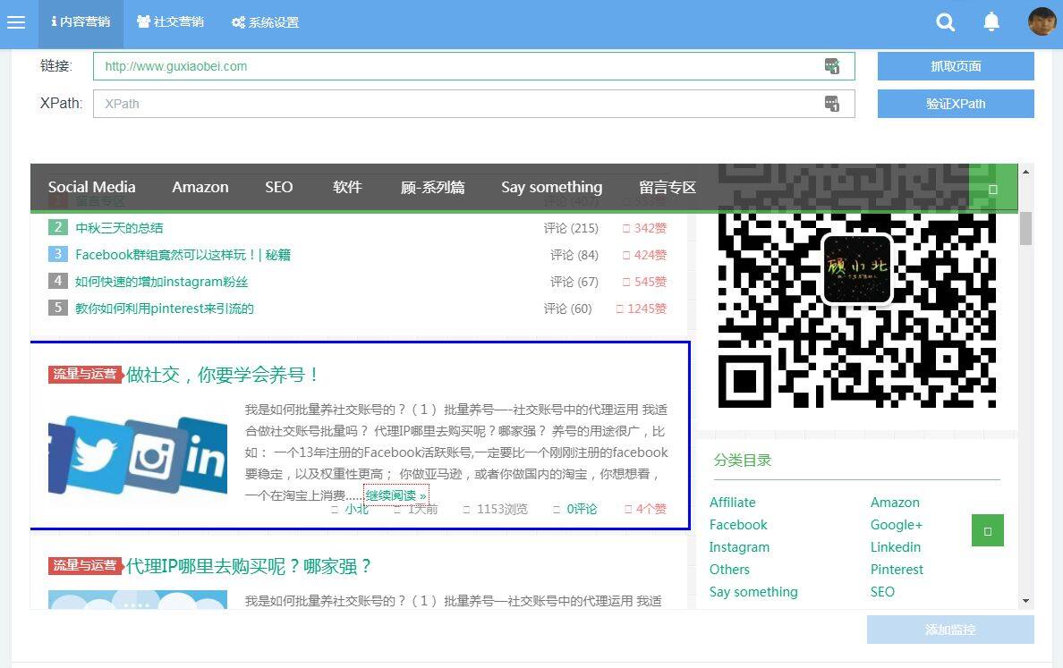Click 评论 (84) count

point(574,256)
